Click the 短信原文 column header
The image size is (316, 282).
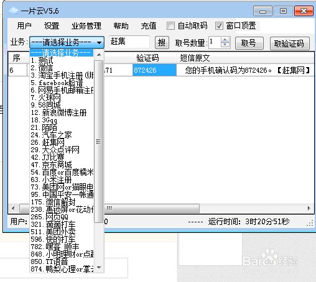click(x=245, y=58)
